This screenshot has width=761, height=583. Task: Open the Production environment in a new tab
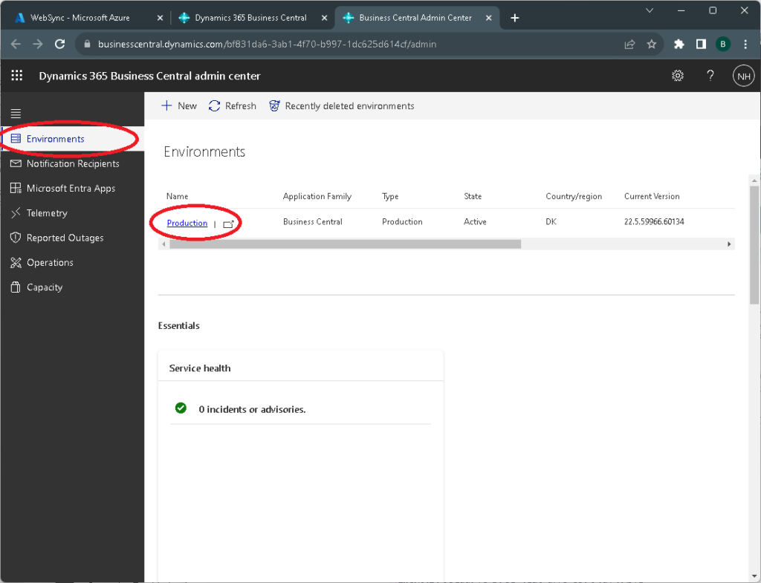tap(228, 222)
